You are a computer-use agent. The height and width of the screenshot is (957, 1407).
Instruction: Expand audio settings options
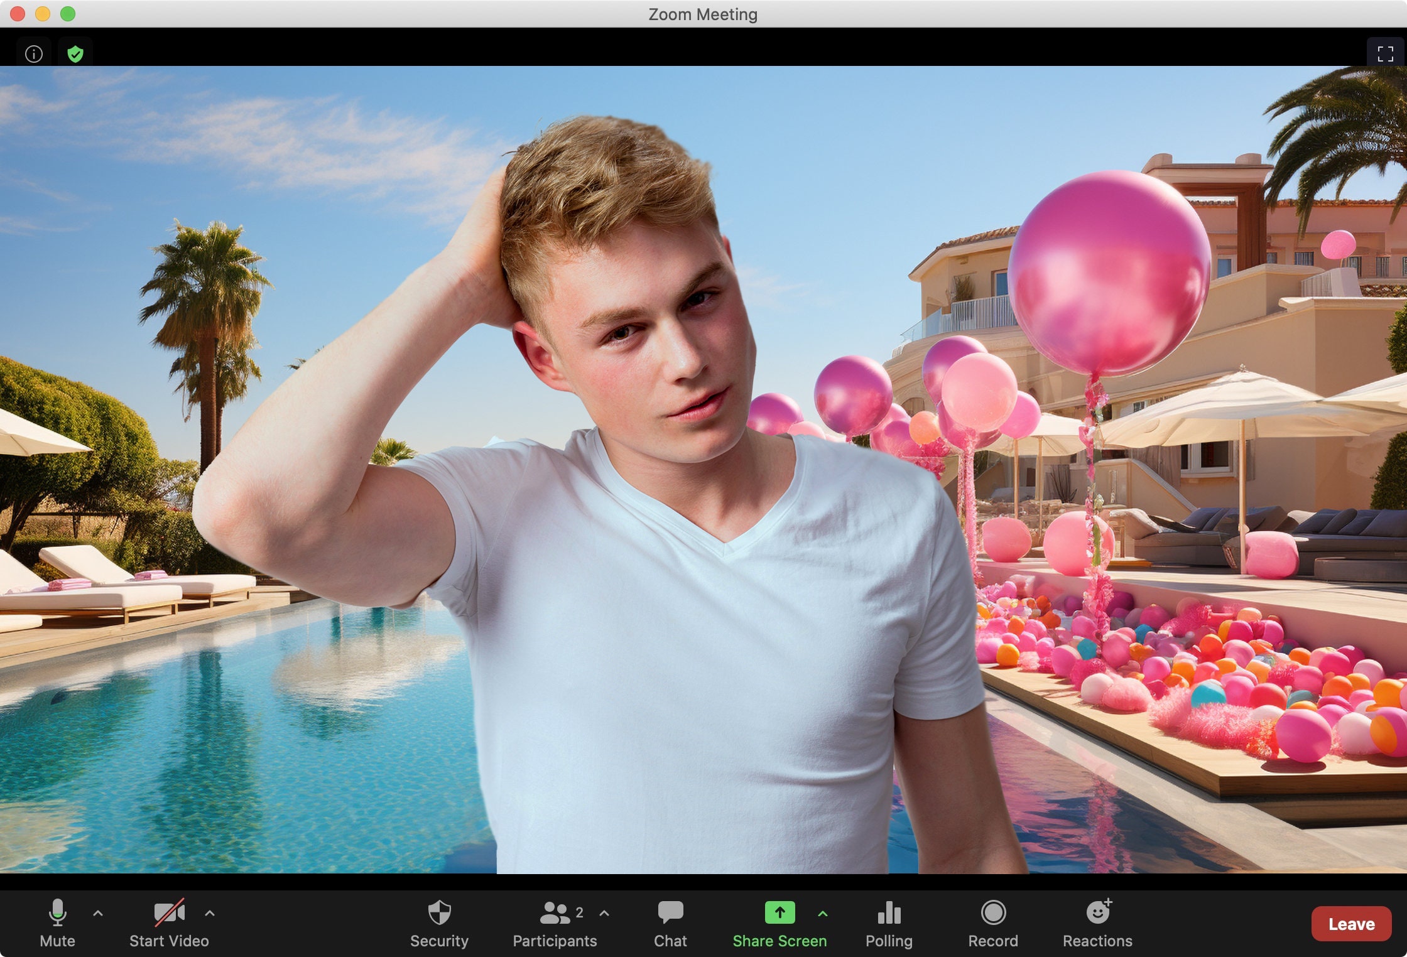(x=99, y=914)
